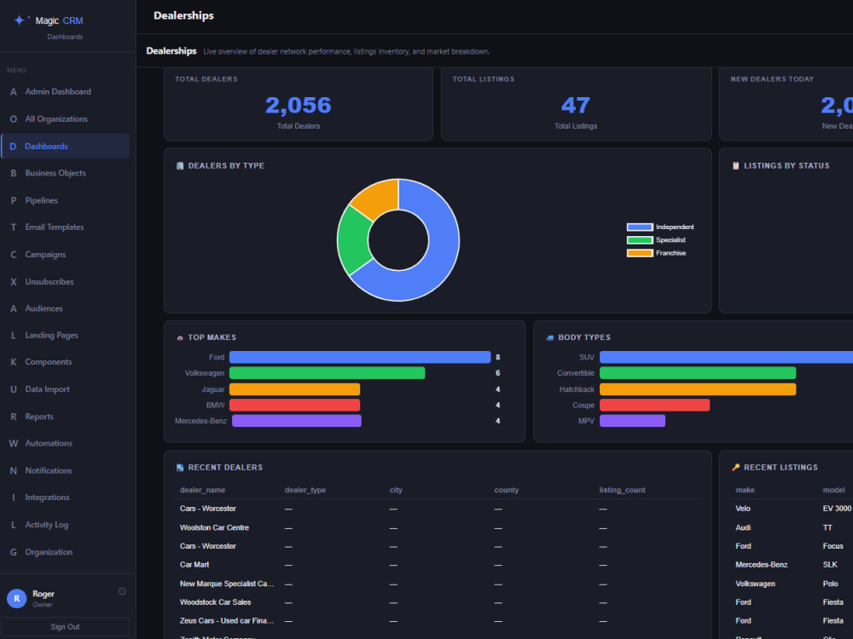Click the Magic CRM star logo icon

coord(19,20)
